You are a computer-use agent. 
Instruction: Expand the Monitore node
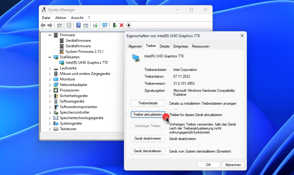tap(50, 80)
